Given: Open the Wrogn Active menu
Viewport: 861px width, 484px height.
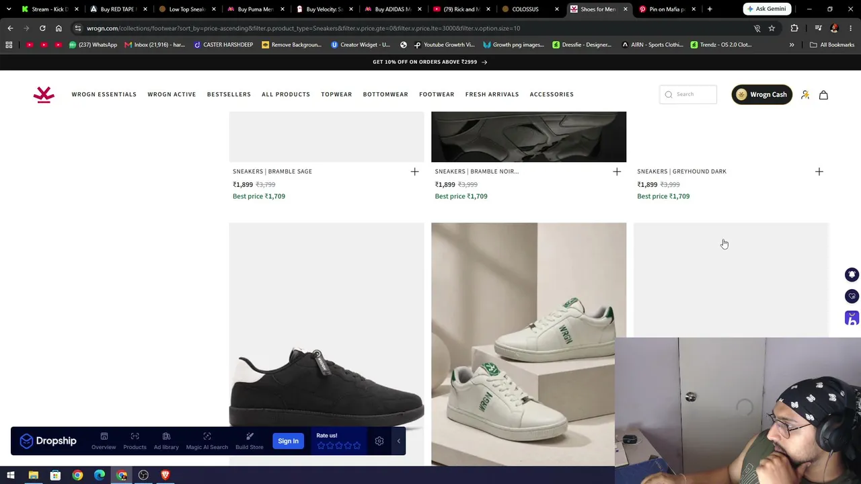Looking at the screenshot, I should pyautogui.click(x=172, y=94).
